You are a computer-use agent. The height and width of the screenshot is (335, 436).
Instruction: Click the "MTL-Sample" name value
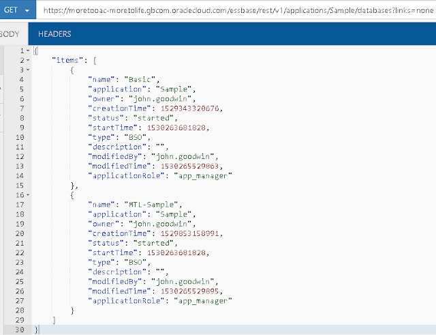pos(151,205)
